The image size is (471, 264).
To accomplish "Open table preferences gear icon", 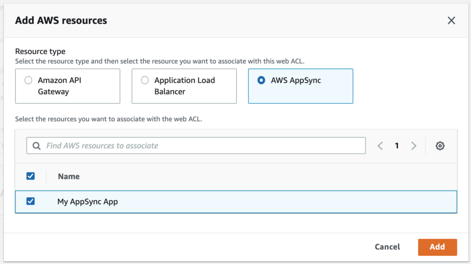I will point(440,146).
